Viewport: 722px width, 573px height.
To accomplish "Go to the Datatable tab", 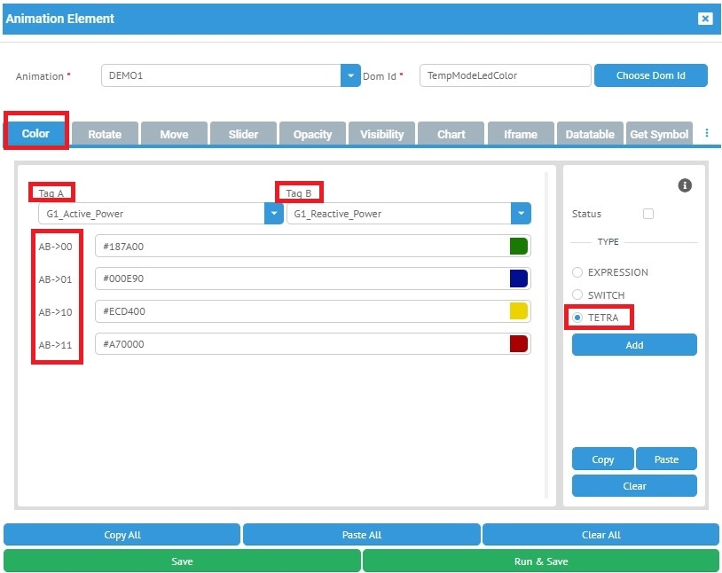I will point(590,134).
